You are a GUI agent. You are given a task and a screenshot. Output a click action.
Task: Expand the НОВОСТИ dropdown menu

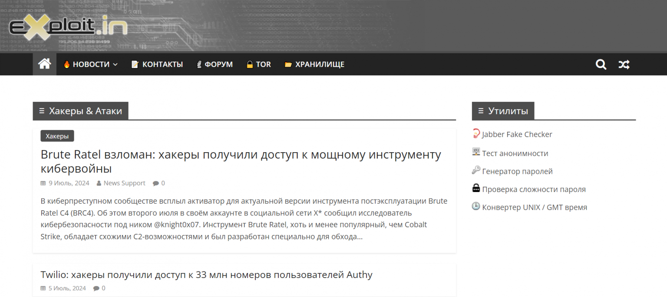116,64
